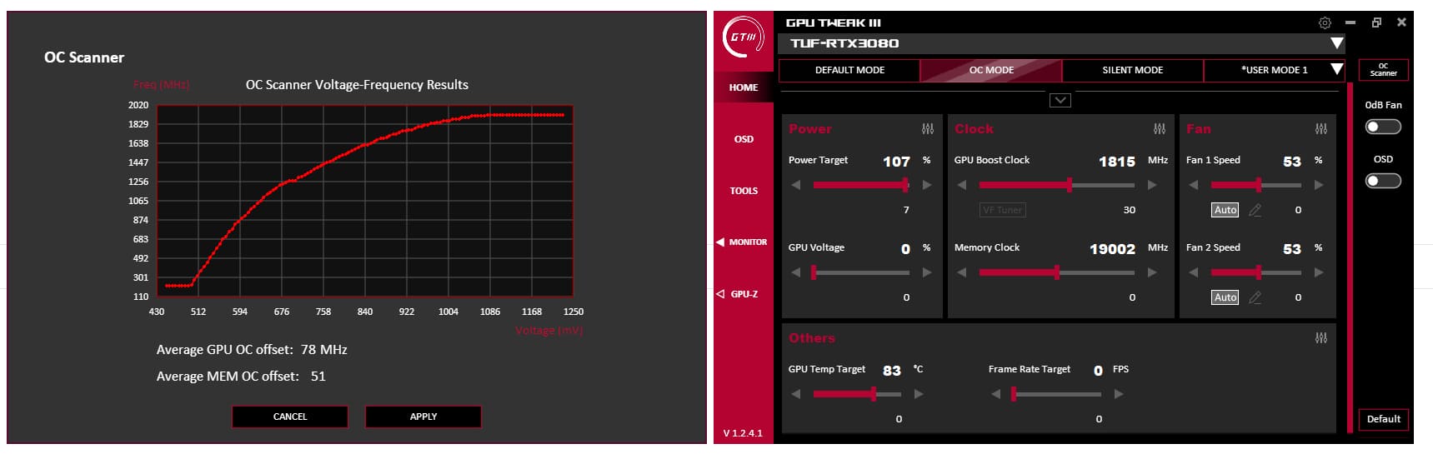Switch to DEFAULT MODE tab
Image resolution: width=1433 pixels, height=459 pixels.
coord(849,70)
